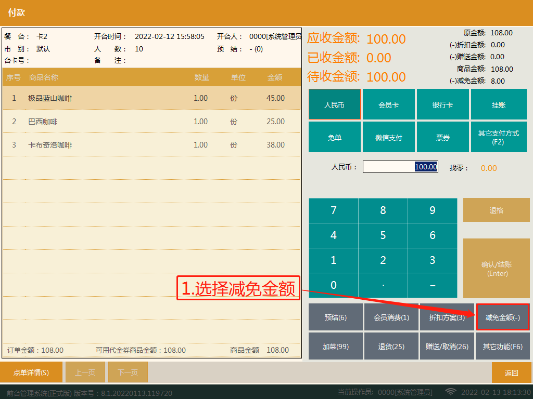Select 减免金额(-) button
This screenshot has width=533, height=399.
(503, 317)
